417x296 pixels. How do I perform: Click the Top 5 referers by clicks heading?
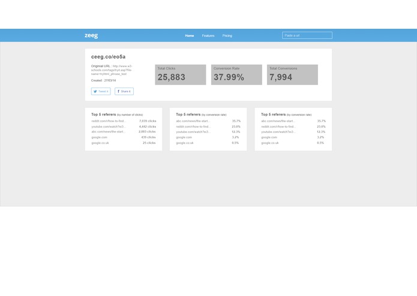click(x=117, y=114)
